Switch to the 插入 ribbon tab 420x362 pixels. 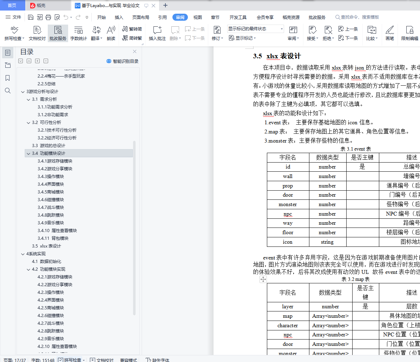[x=119, y=18]
